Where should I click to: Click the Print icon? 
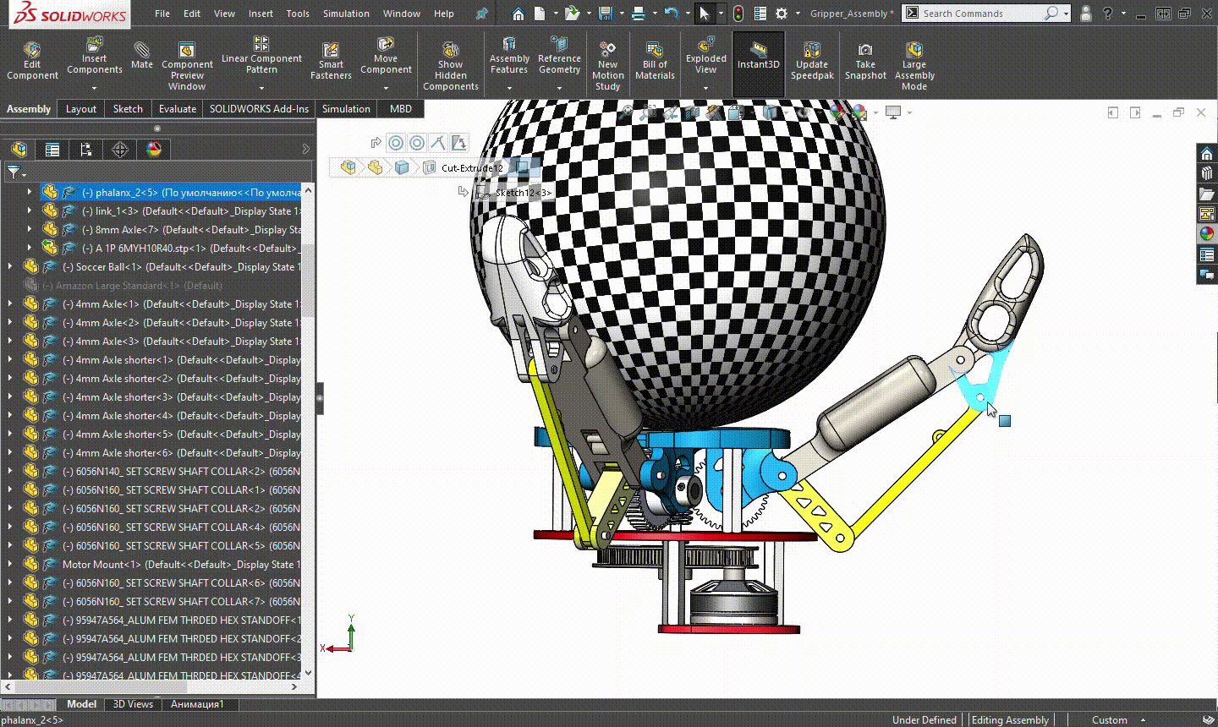639,14
